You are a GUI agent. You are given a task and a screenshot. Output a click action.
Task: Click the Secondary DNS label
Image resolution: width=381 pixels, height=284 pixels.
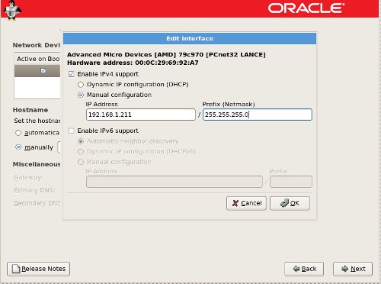click(x=37, y=203)
